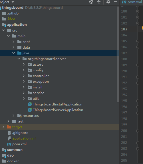143x164 pixels.
Task: Click the actors package icon
Action: point(30,65)
